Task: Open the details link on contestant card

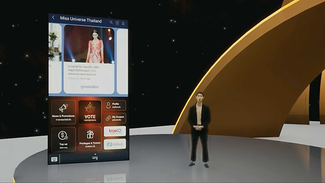Action: click(89, 87)
